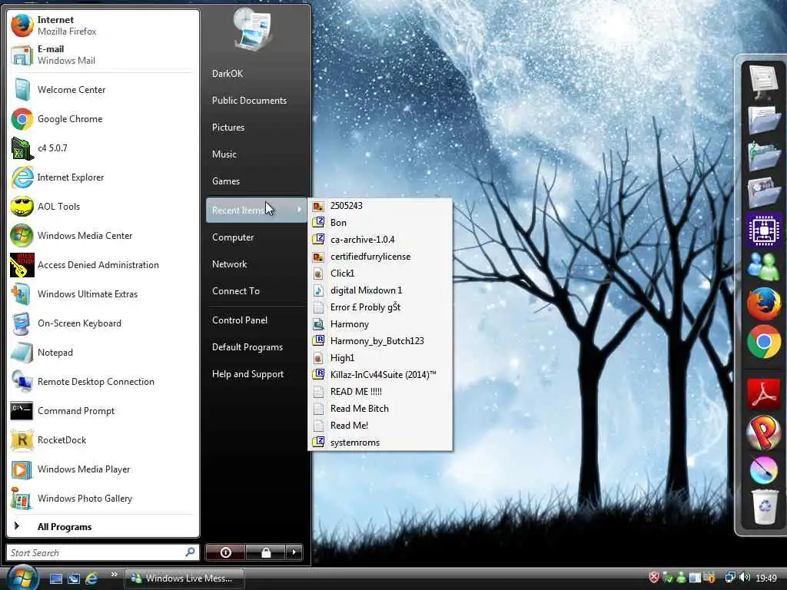Screen dimensions: 787x590
Task: Open Windows Live Messenger dock icon
Action: pos(763,266)
